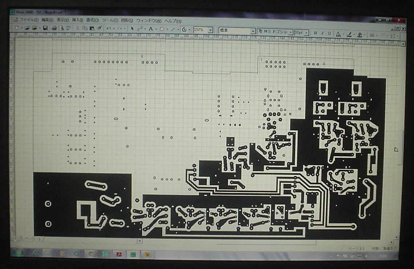Click the Save icon in the toolbar
This screenshot has height=269, width=414.
coord(45,28)
